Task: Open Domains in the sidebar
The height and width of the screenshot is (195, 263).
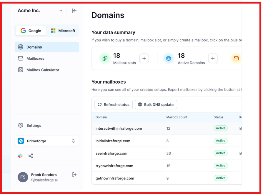Action: coord(47,47)
